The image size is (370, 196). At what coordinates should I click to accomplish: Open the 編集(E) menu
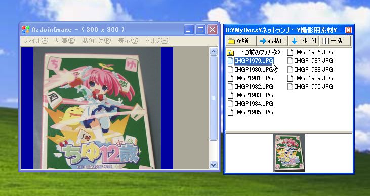coord(65,41)
